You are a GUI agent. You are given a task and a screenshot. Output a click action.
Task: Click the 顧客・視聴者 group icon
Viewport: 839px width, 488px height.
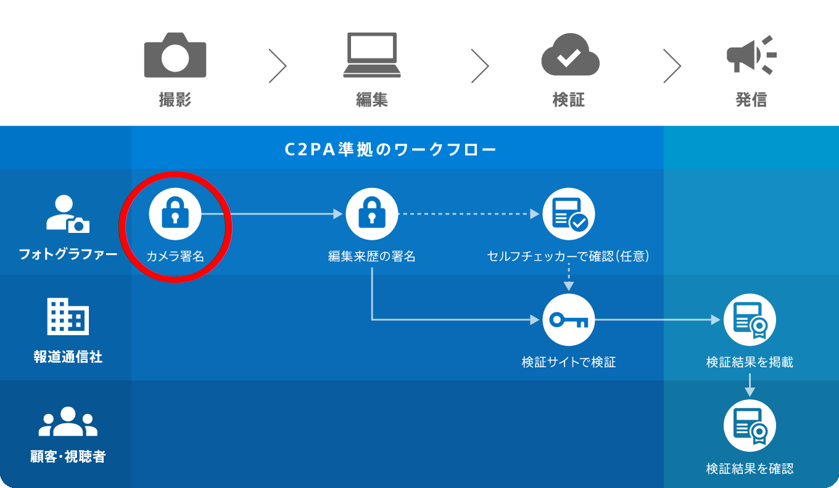click(68, 421)
